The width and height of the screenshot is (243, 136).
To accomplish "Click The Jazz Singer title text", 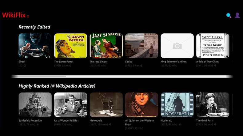I will coord(98,62).
